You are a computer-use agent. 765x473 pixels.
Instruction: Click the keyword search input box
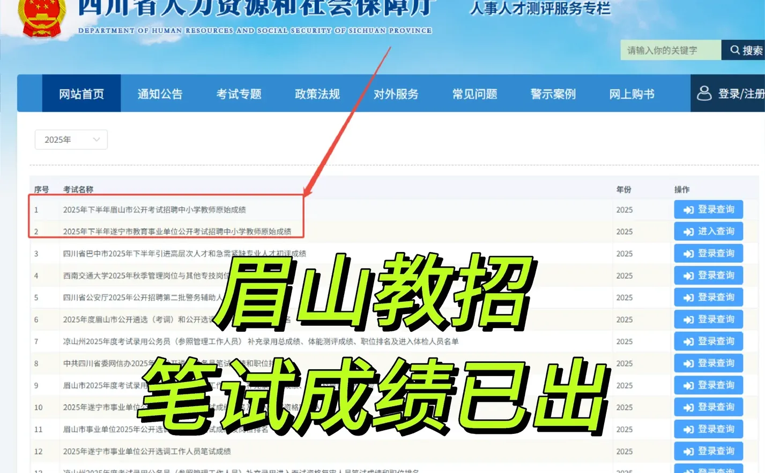[670, 50]
